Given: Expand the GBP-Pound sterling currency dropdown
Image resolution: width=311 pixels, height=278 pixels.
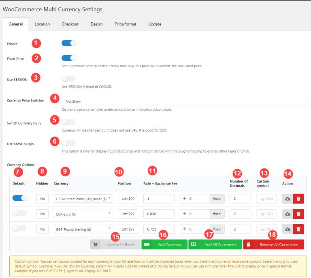Looking at the screenshot, I should 83,229.
